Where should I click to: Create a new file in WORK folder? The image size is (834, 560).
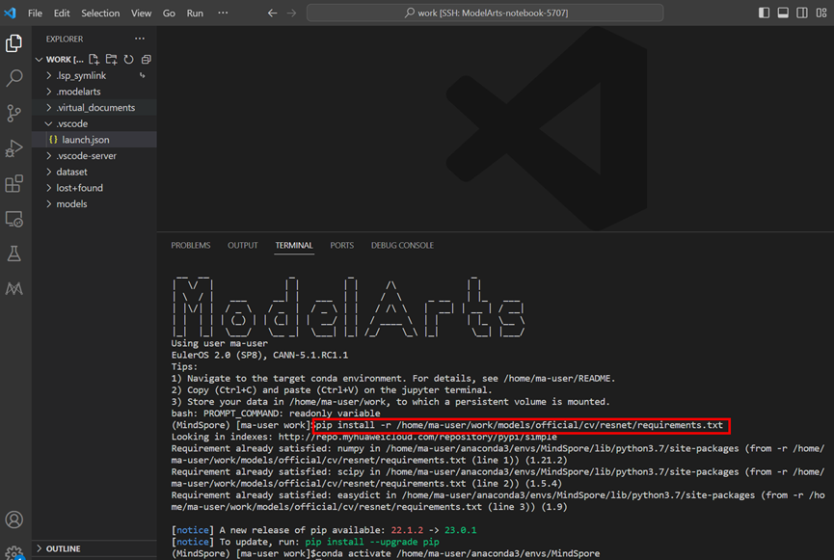pyautogui.click(x=94, y=59)
